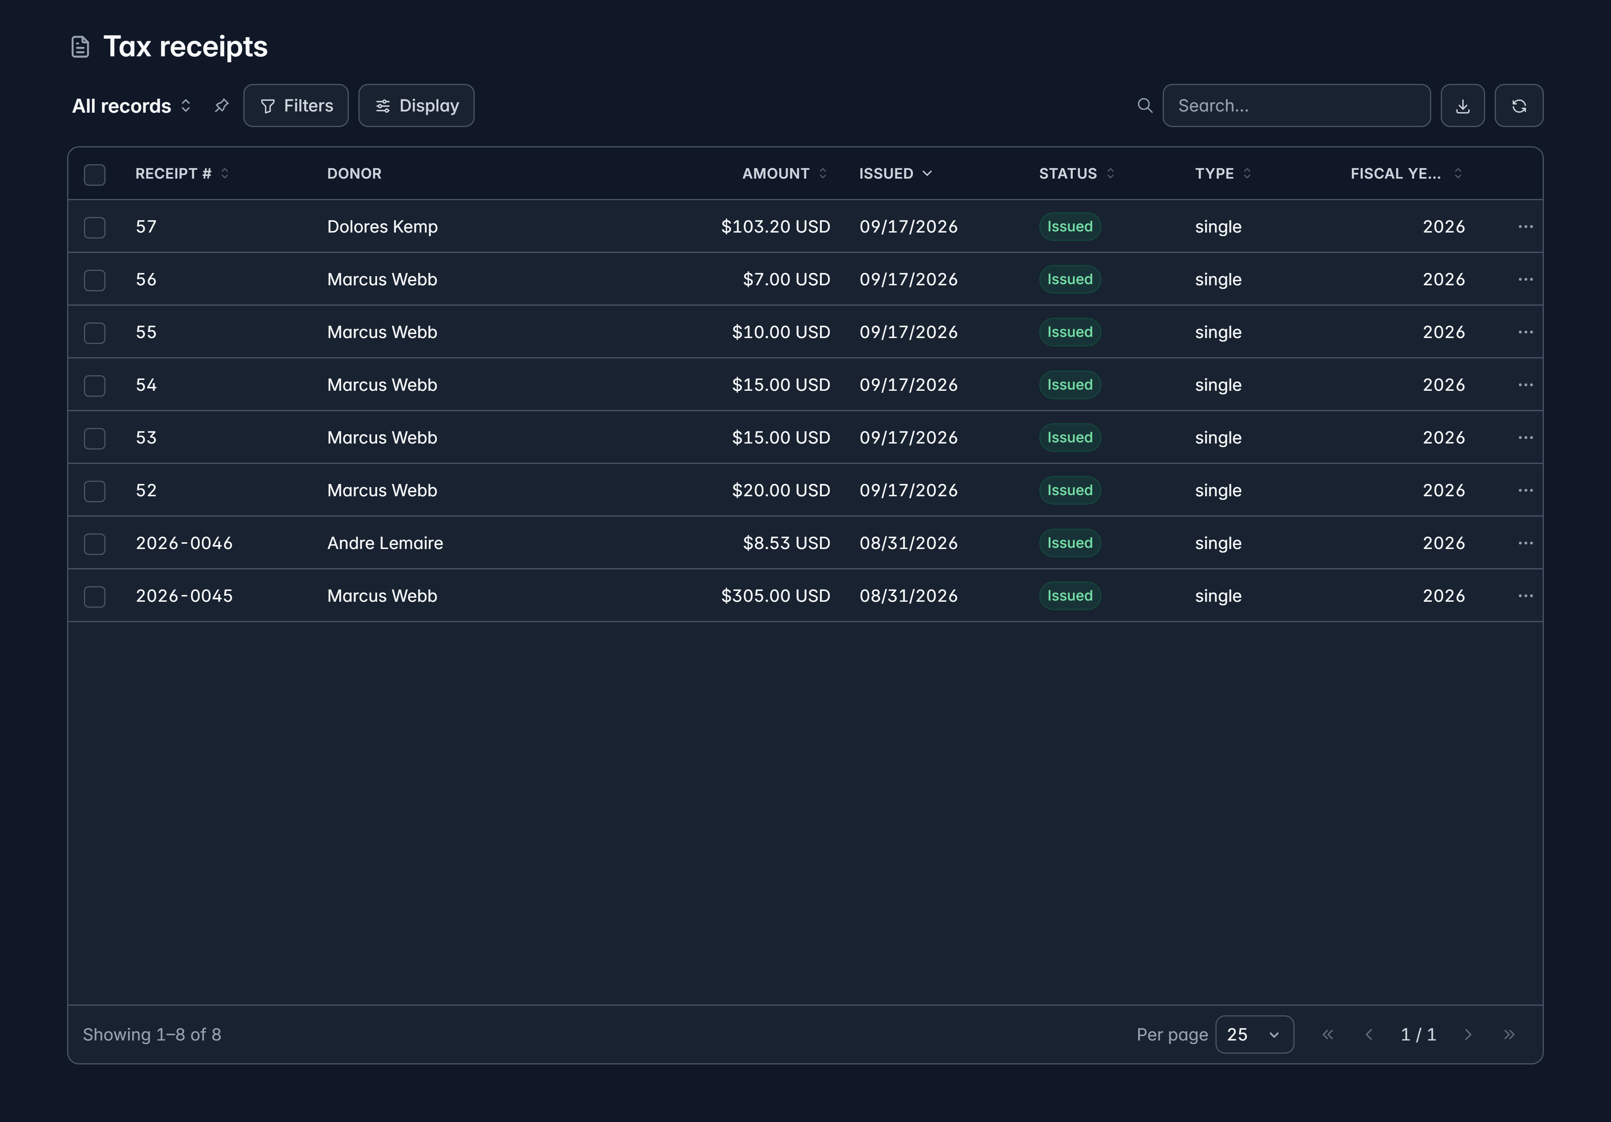Screen dimensions: 1611x1122
Task: Click donor name Andre Lemaire
Action: (385, 543)
